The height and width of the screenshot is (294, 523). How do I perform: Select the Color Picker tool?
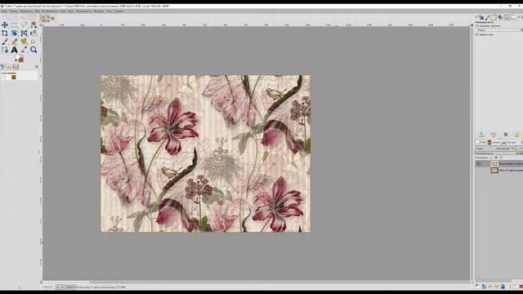coord(24,50)
